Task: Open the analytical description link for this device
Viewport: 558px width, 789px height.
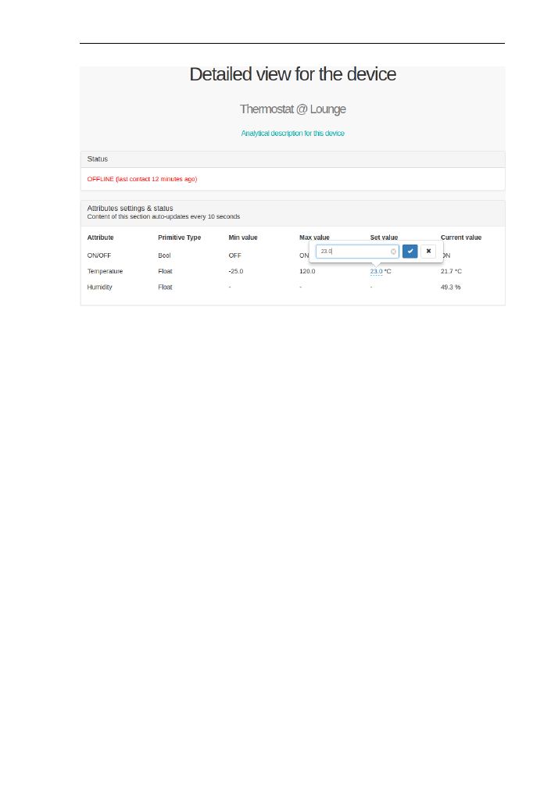Action: point(292,134)
